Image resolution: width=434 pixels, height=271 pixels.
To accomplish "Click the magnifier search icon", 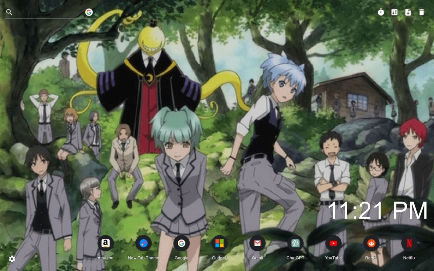I will (9, 12).
